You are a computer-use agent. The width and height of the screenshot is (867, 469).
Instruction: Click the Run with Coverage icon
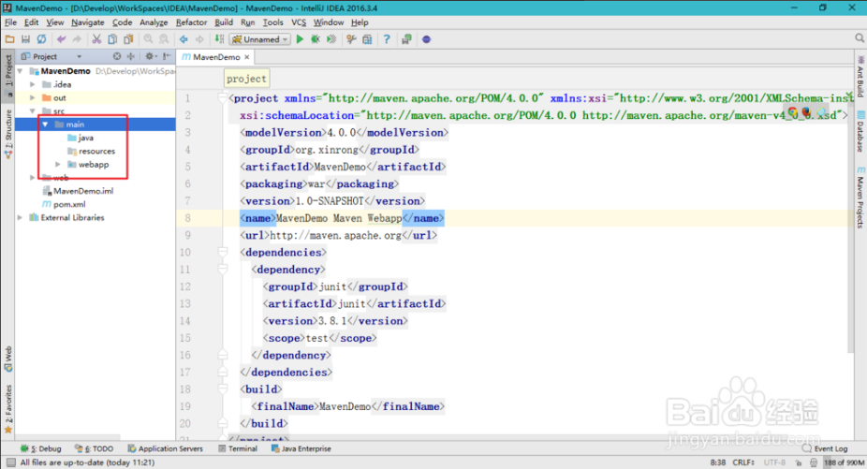[331, 39]
